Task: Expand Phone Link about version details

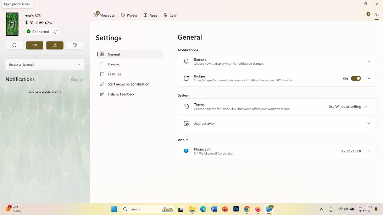Action: [x=276, y=151]
